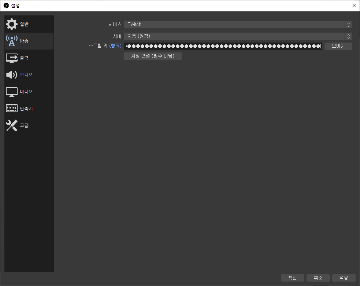Switch to the 비디오 tab label
Screen dimensions: 360x286
coord(26,92)
